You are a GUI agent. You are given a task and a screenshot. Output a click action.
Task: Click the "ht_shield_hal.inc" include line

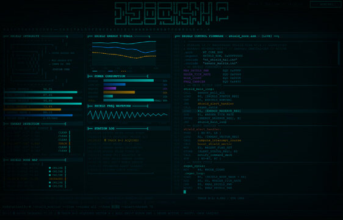click(x=211, y=60)
